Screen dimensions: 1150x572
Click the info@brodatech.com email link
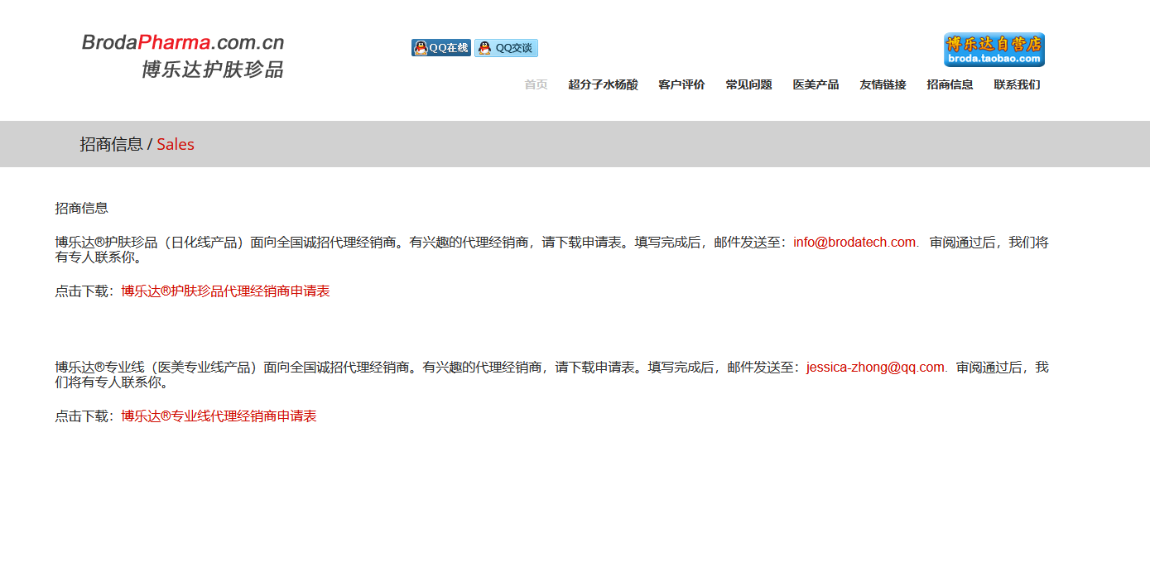pyautogui.click(x=854, y=243)
